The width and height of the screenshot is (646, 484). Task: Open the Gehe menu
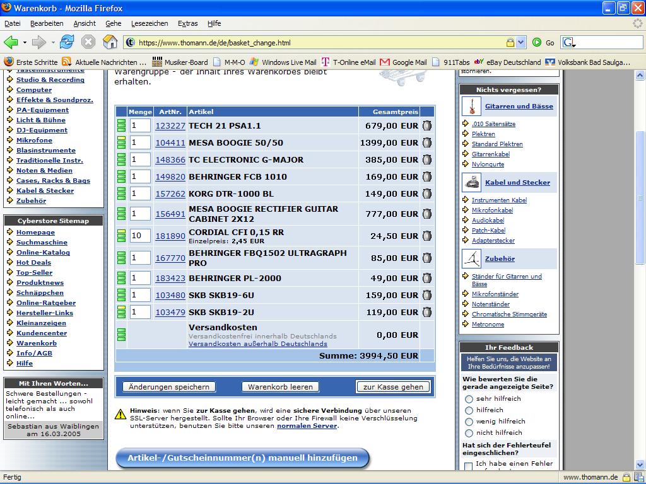pos(114,23)
